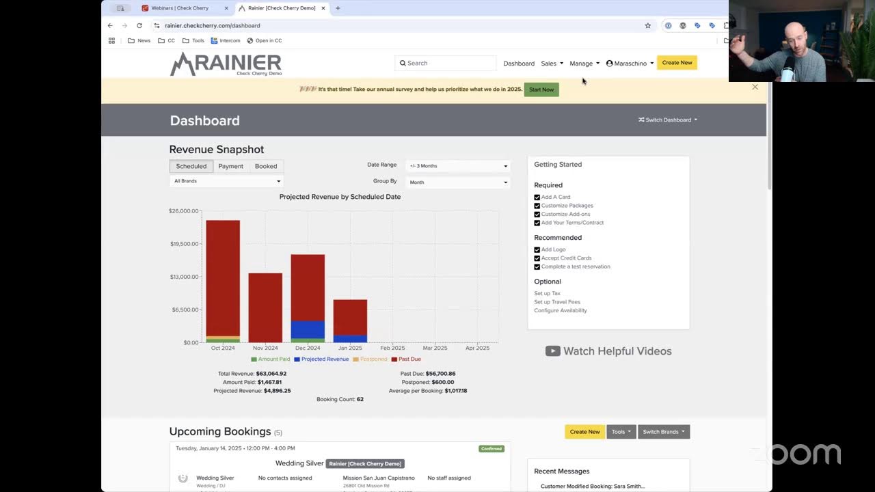The width and height of the screenshot is (875, 492).
Task: Dismiss the survey banner with the X
Action: point(755,87)
